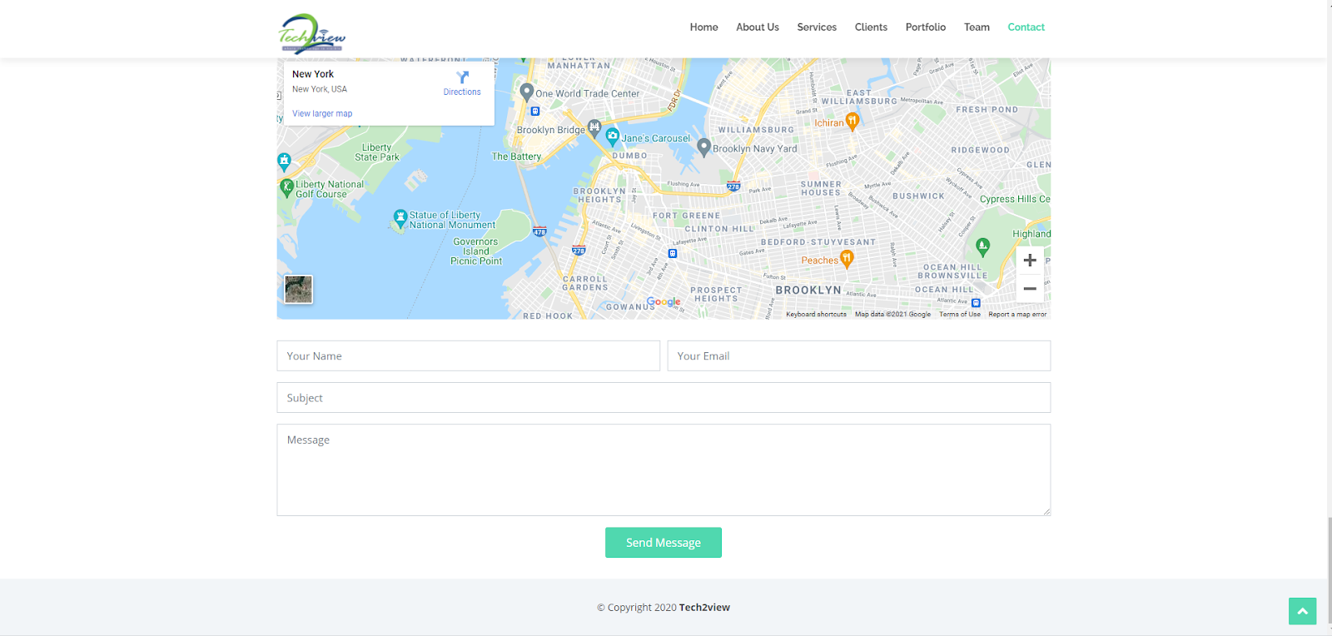Click the back-to-top arrow button
1332x636 pixels.
pyautogui.click(x=1302, y=611)
